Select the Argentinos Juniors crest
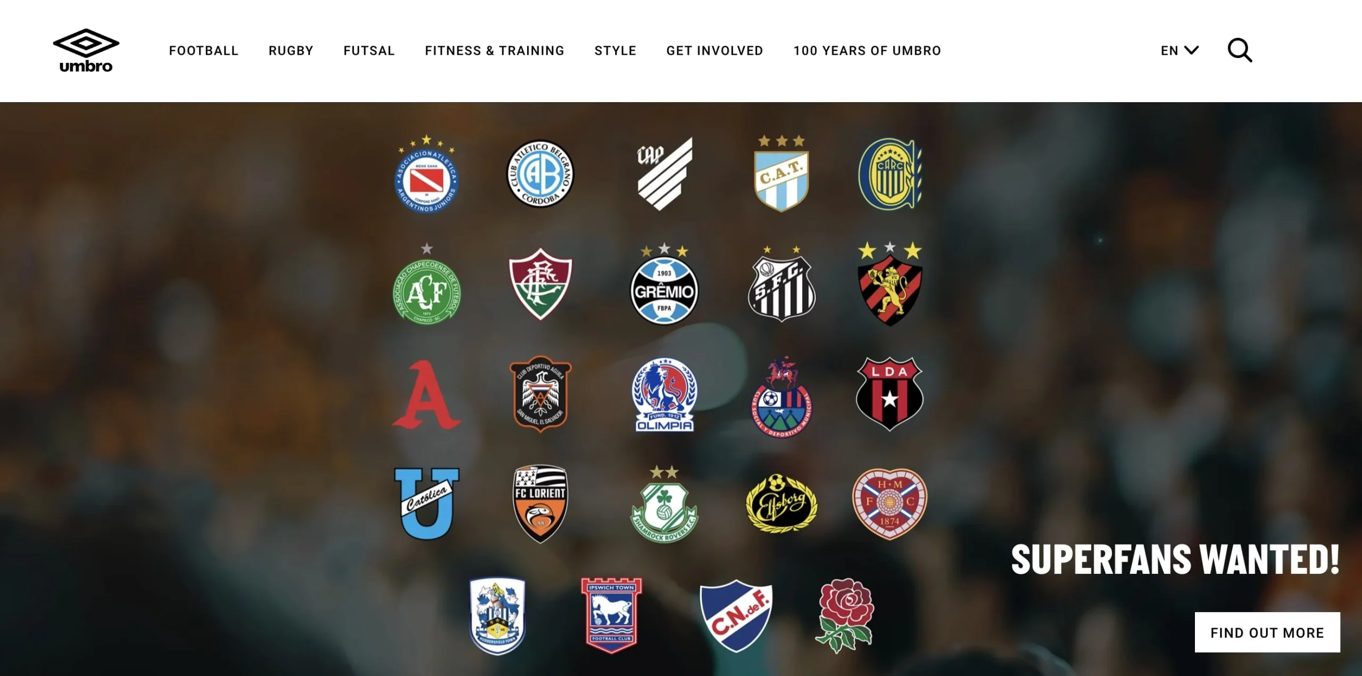Image resolution: width=1362 pixels, height=676 pixels. click(x=426, y=174)
